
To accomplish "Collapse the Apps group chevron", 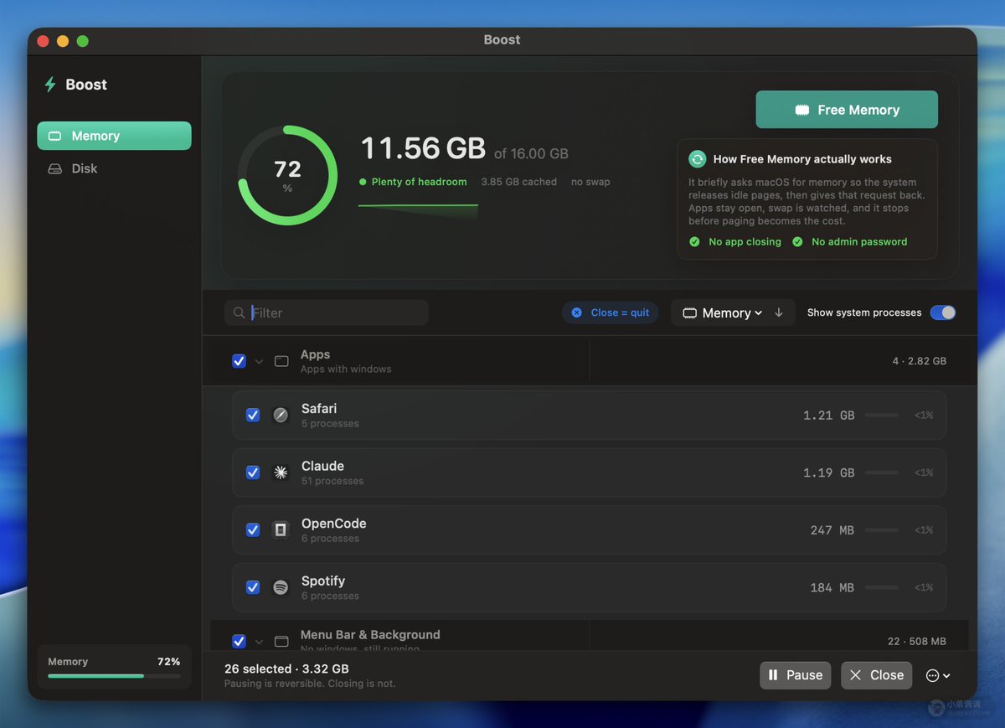I will [x=260, y=361].
